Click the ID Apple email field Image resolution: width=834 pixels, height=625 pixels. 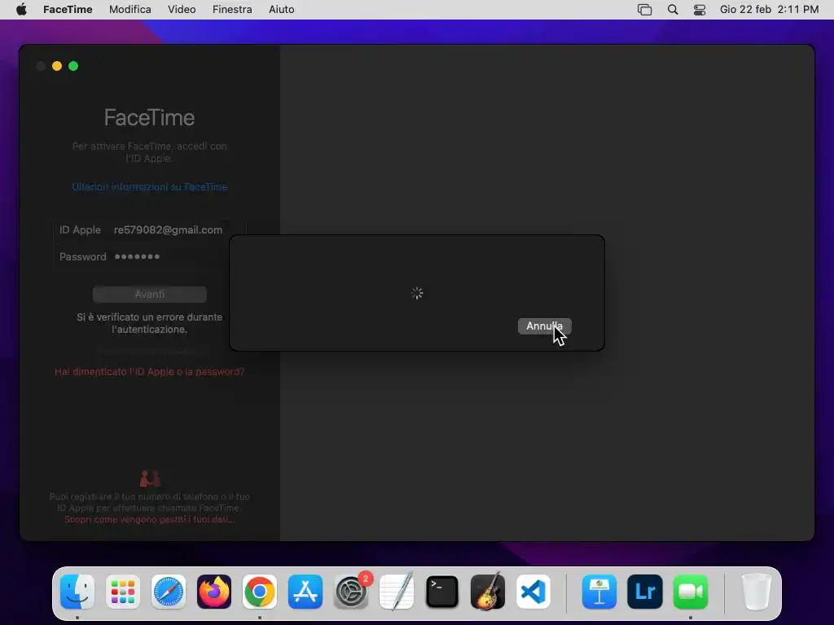(168, 230)
